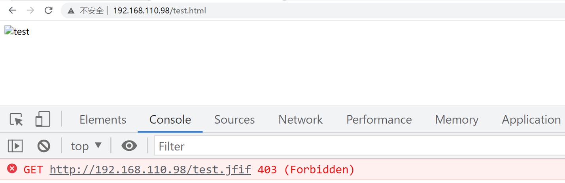Click the browser forward arrow

(30, 10)
